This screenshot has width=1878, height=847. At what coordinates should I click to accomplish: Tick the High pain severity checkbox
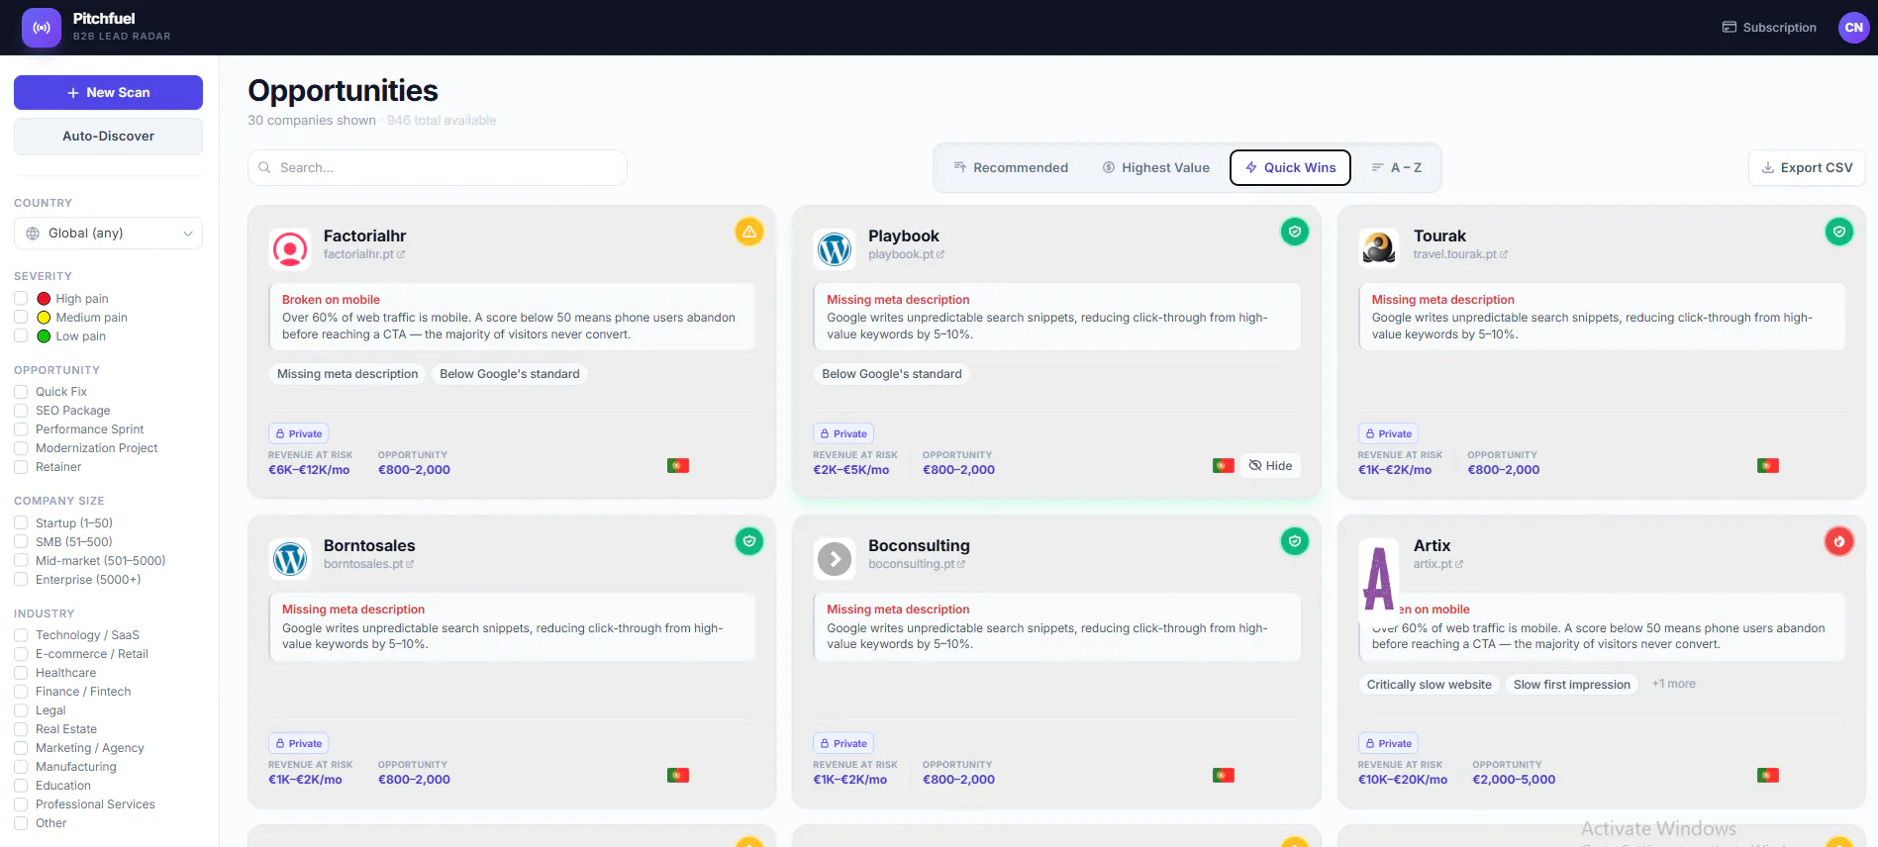point(21,298)
